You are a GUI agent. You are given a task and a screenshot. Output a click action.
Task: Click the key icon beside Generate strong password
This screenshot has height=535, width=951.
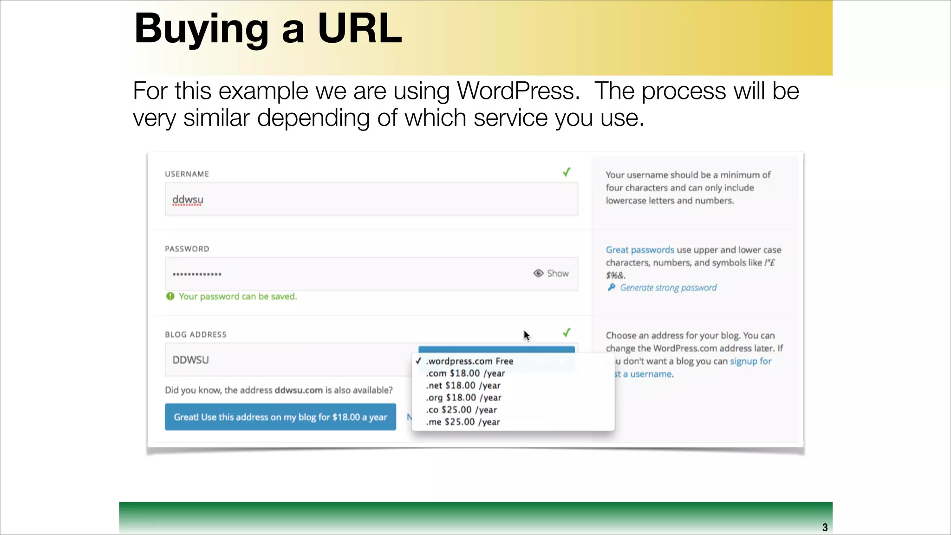tap(611, 287)
